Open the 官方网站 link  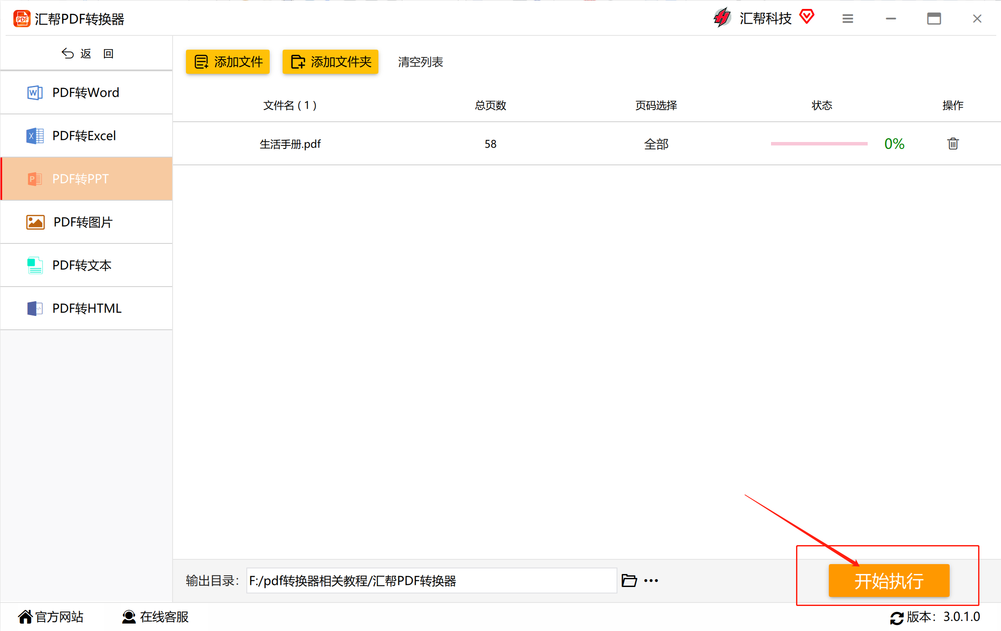click(59, 617)
